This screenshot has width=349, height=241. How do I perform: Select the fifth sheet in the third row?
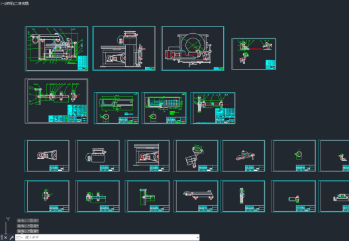tap(242, 156)
